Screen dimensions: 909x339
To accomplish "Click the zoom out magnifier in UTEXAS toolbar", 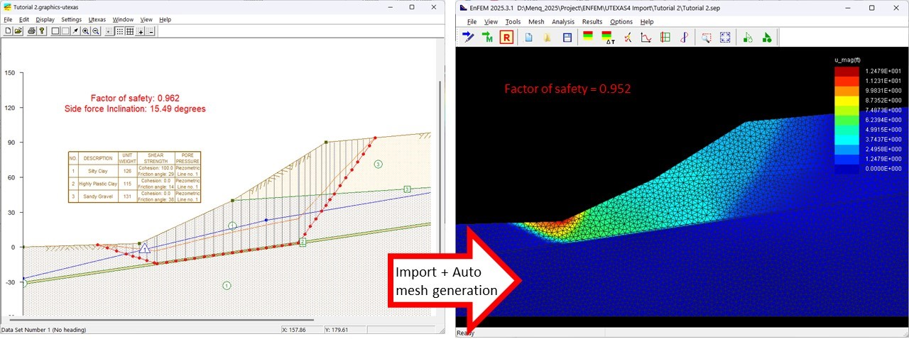I will tap(96, 31).
